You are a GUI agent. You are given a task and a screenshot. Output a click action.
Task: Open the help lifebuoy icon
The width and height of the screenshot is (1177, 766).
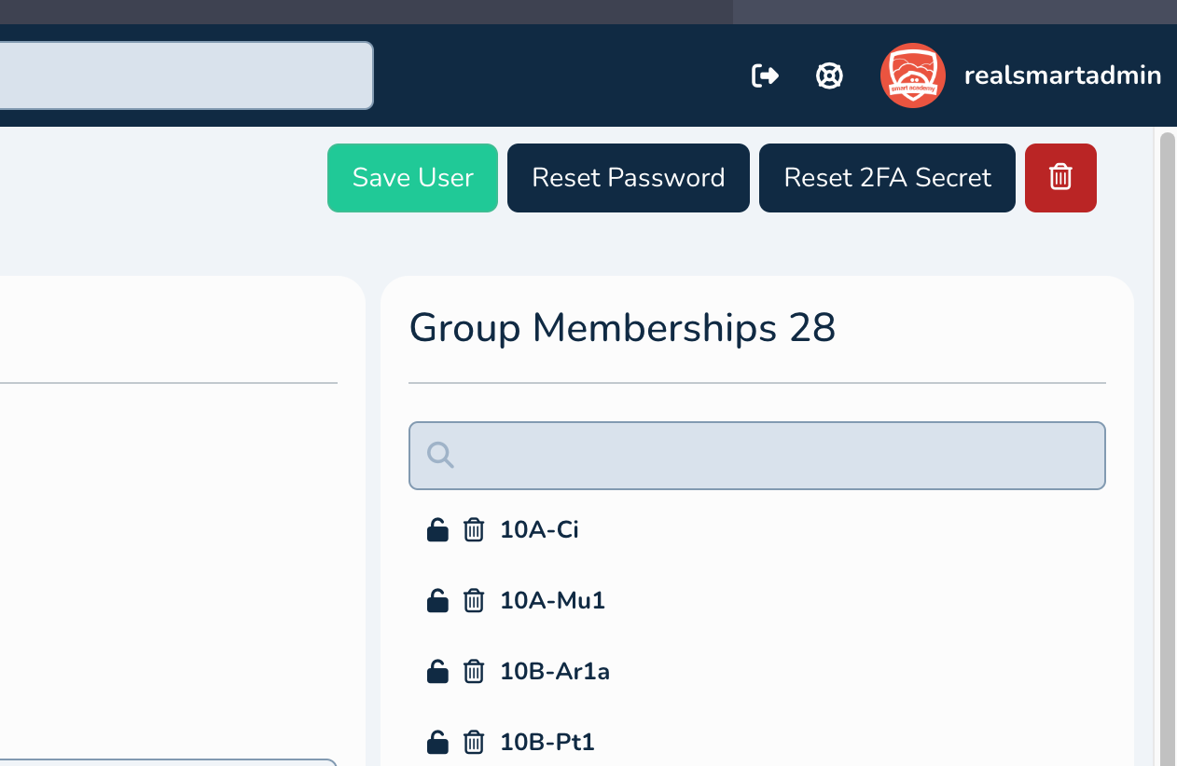coord(829,75)
